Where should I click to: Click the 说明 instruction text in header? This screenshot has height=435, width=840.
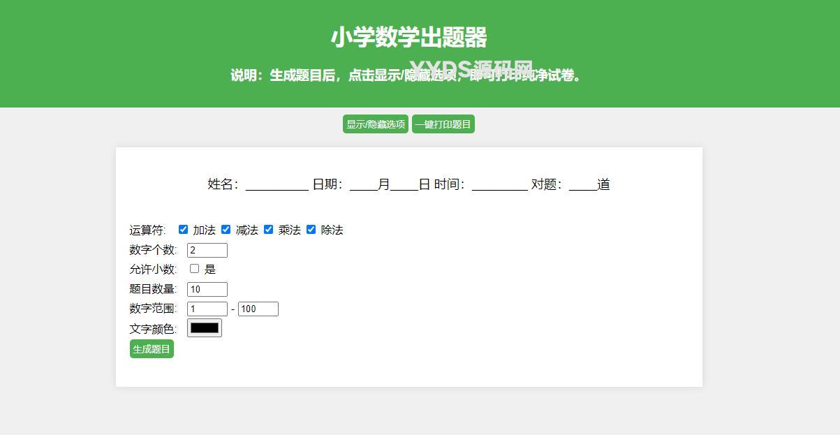(x=406, y=75)
